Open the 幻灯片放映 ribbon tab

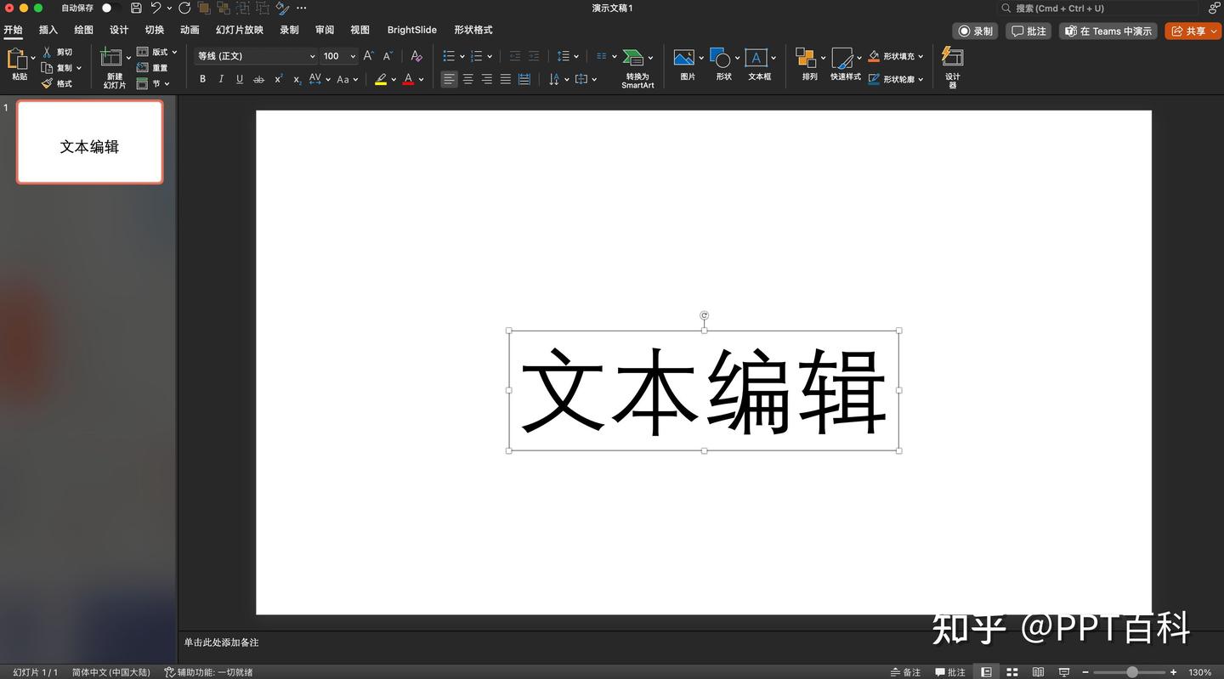pos(239,30)
